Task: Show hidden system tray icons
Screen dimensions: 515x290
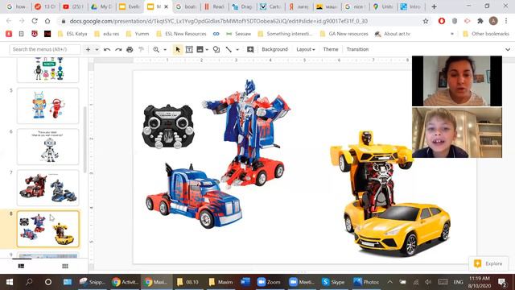Action: click(389, 282)
